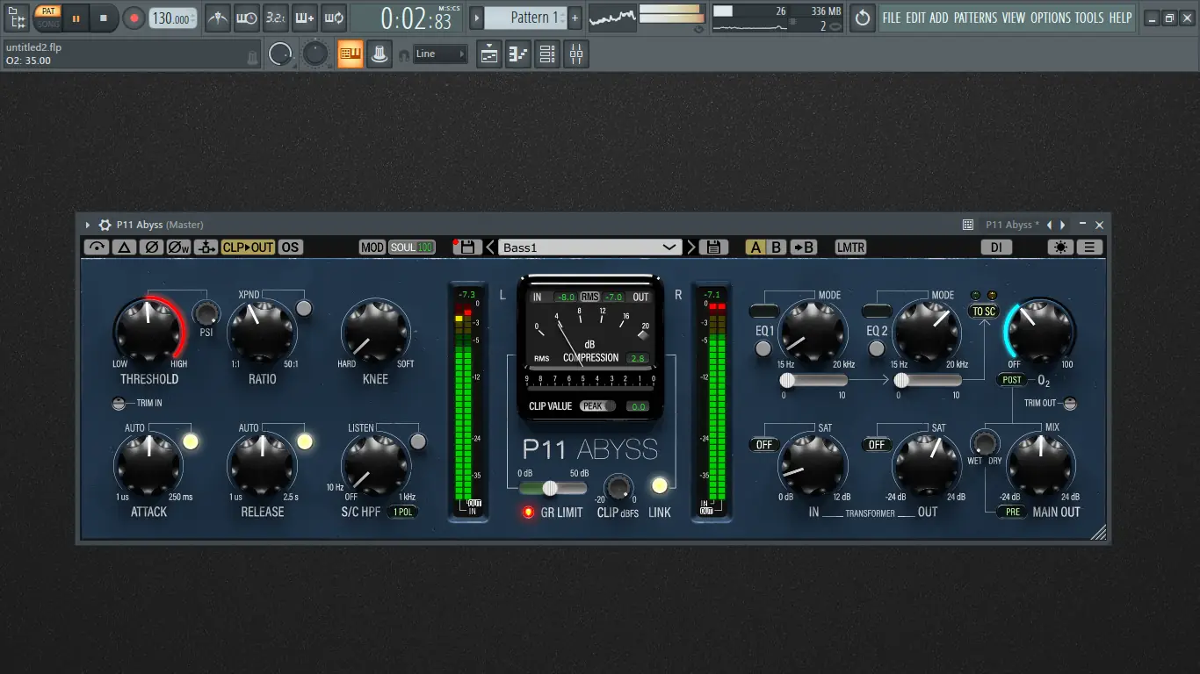Toggle the wait-for-input-to-start-playing icon
The width and height of the screenshot is (1200, 674).
pos(247,18)
